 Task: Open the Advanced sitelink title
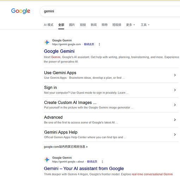pos(53,117)
